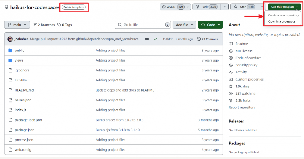Image resolution: width=304 pixels, height=159 pixels.
Task: Click the repository template icon beside haikus-for-codespaces
Action: (x=7, y=7)
